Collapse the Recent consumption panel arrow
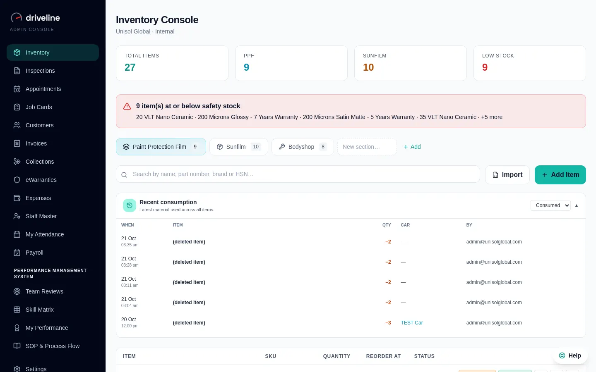This screenshot has height=372, width=596. [577, 205]
